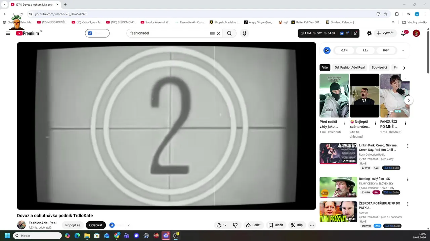Screen dimensions: 430x241
Task: Advance Shorts shelf with next arrow
Action: pos(408,100)
